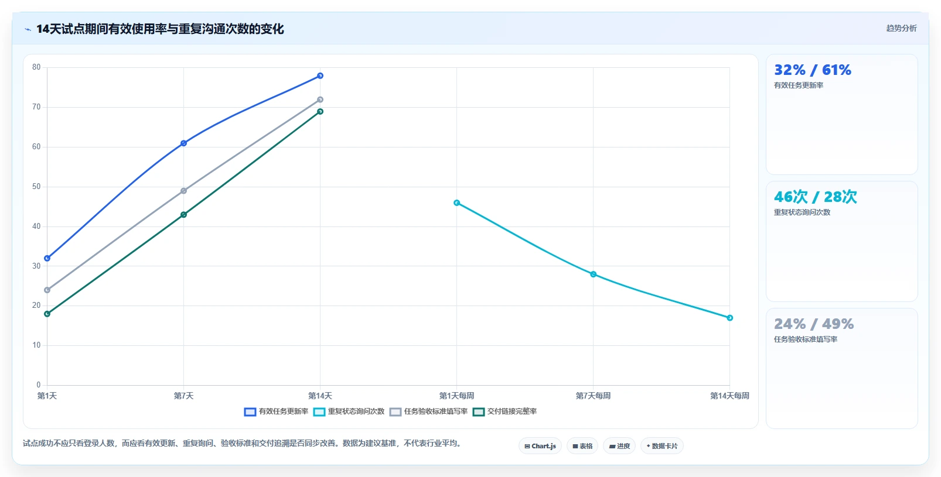Image resolution: width=941 pixels, height=477 pixels.
Task: Open the 46次 / 28次 metric card
Action: (x=842, y=241)
